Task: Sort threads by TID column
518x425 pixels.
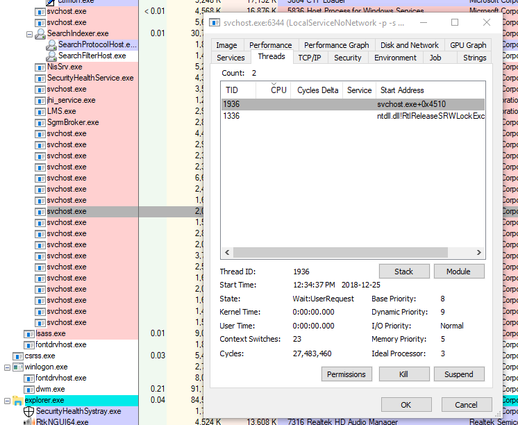Action: (239, 90)
